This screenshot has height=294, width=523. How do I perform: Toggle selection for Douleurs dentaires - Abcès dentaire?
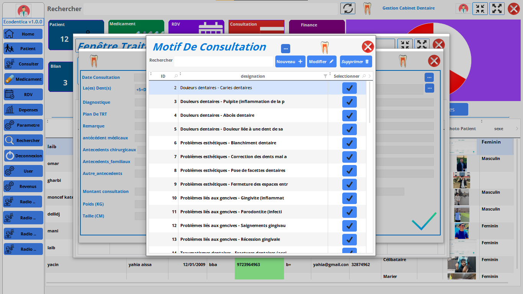point(349,115)
